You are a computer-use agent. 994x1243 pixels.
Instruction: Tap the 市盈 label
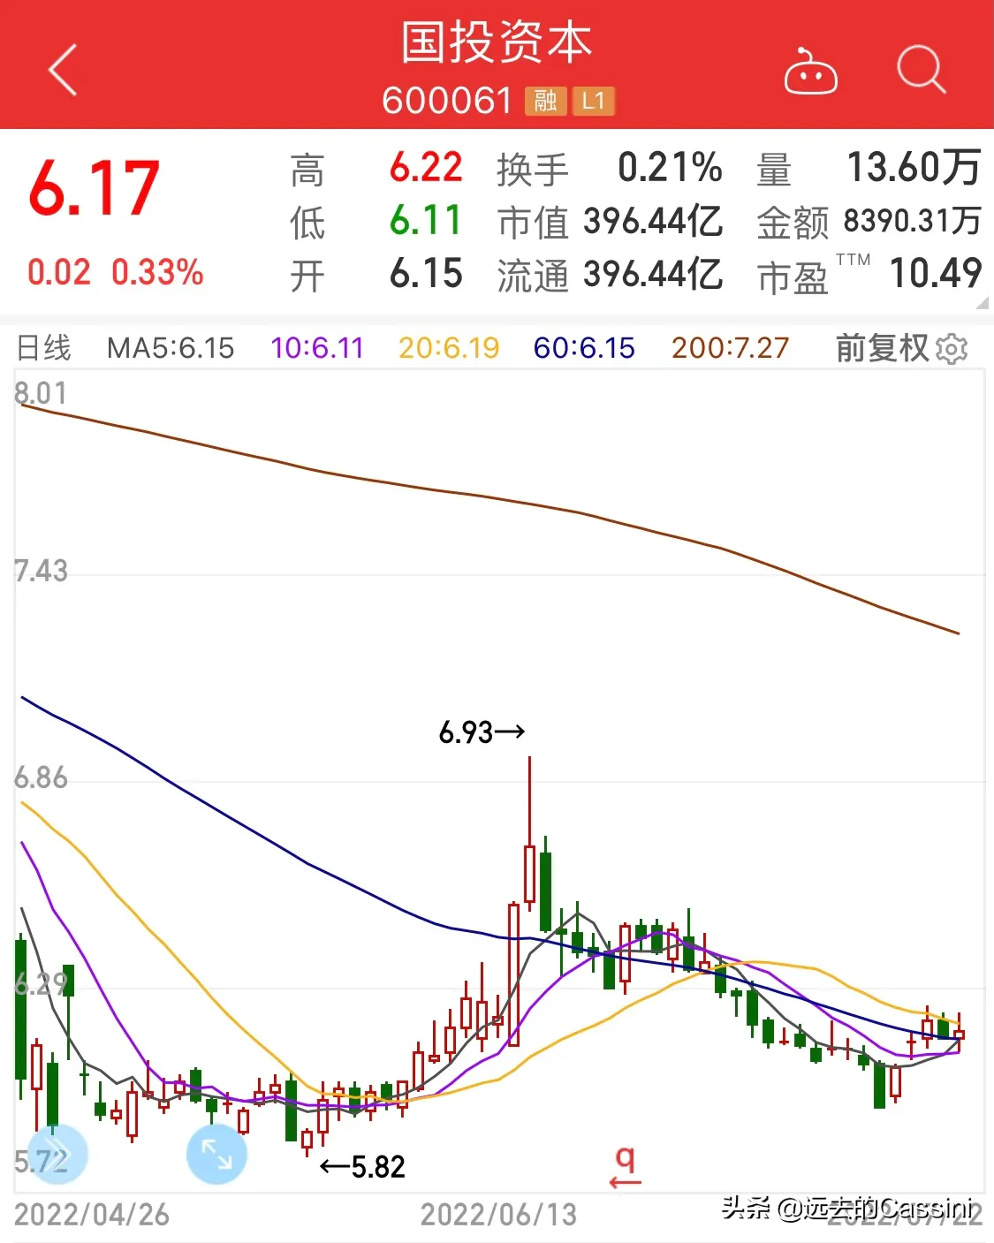pyautogui.click(x=793, y=277)
